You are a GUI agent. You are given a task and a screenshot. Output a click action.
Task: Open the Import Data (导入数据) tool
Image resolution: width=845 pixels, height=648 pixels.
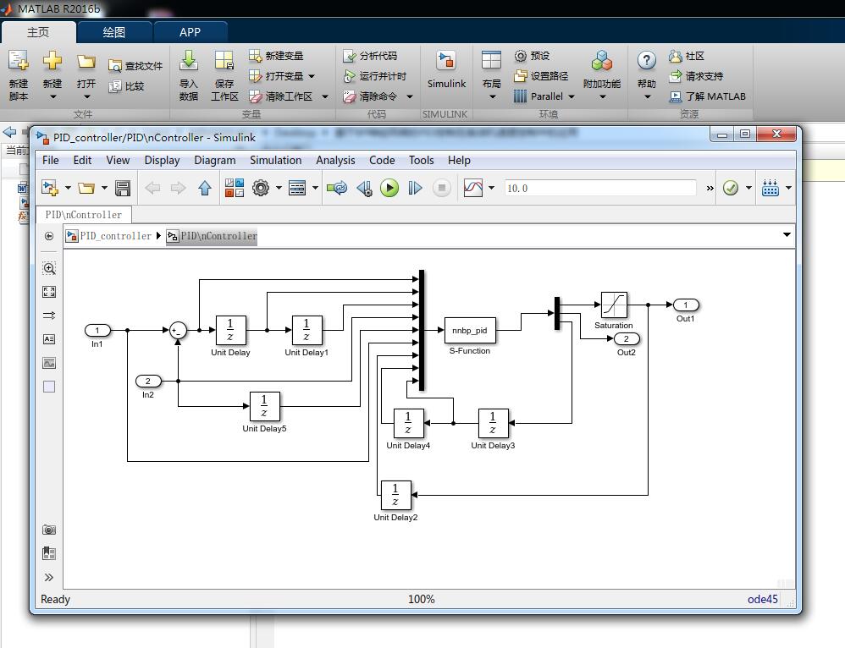tap(189, 61)
